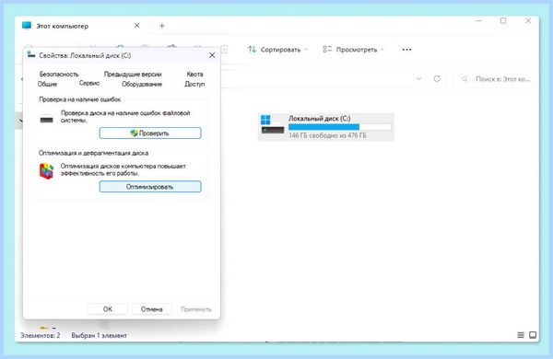Close the Explorer window
553x359 pixels.
[x=528, y=21]
